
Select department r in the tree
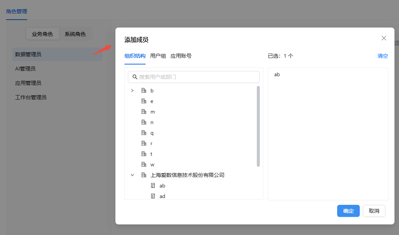(151, 144)
